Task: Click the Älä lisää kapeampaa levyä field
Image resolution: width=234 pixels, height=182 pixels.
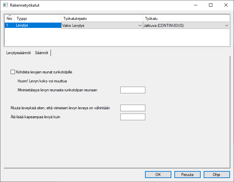Action: (133, 117)
